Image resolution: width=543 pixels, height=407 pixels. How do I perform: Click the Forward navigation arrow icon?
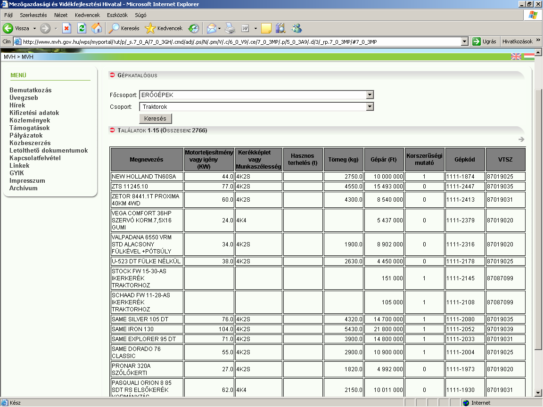coord(45,28)
